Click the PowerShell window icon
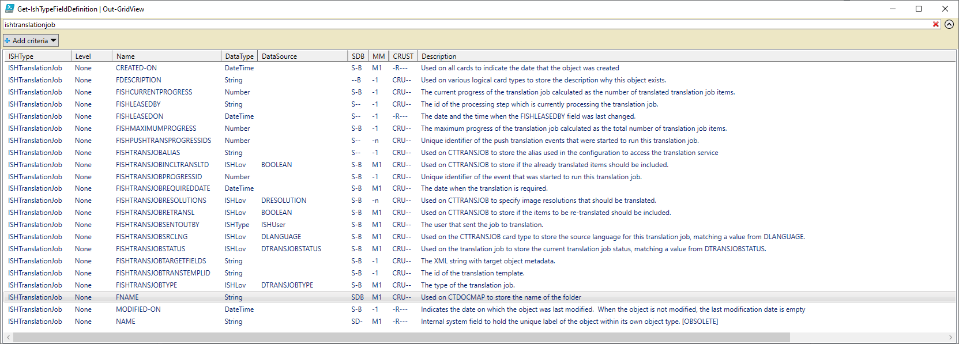 point(9,9)
